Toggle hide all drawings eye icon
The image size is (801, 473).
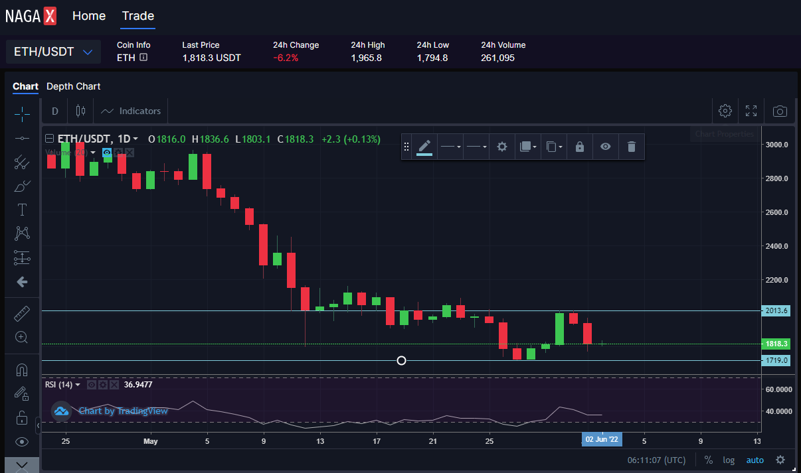pyautogui.click(x=22, y=442)
